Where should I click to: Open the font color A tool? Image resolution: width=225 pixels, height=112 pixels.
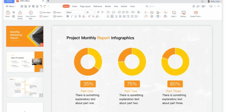(x=84, y=16)
